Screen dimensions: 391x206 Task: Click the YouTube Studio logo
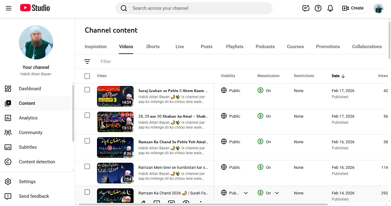35,8
